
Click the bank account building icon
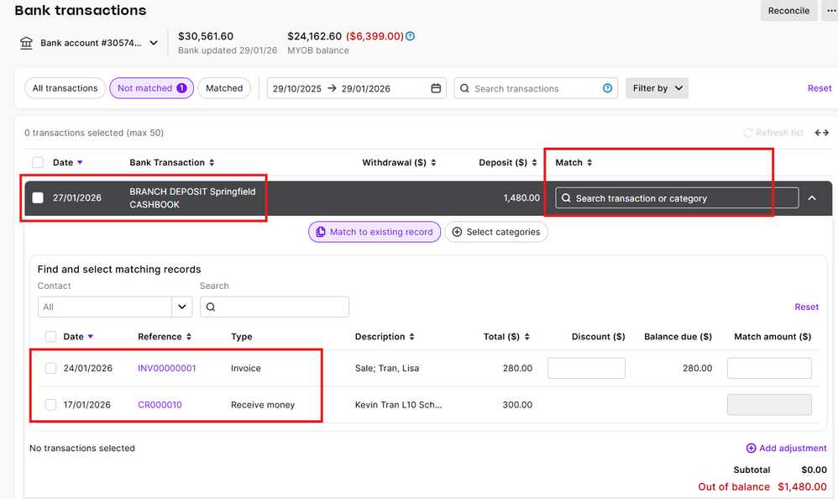point(27,43)
